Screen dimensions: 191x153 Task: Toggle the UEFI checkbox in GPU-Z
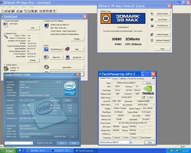(148, 98)
